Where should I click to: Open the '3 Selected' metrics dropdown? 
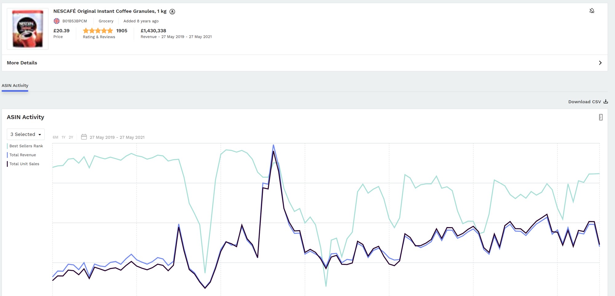click(26, 134)
